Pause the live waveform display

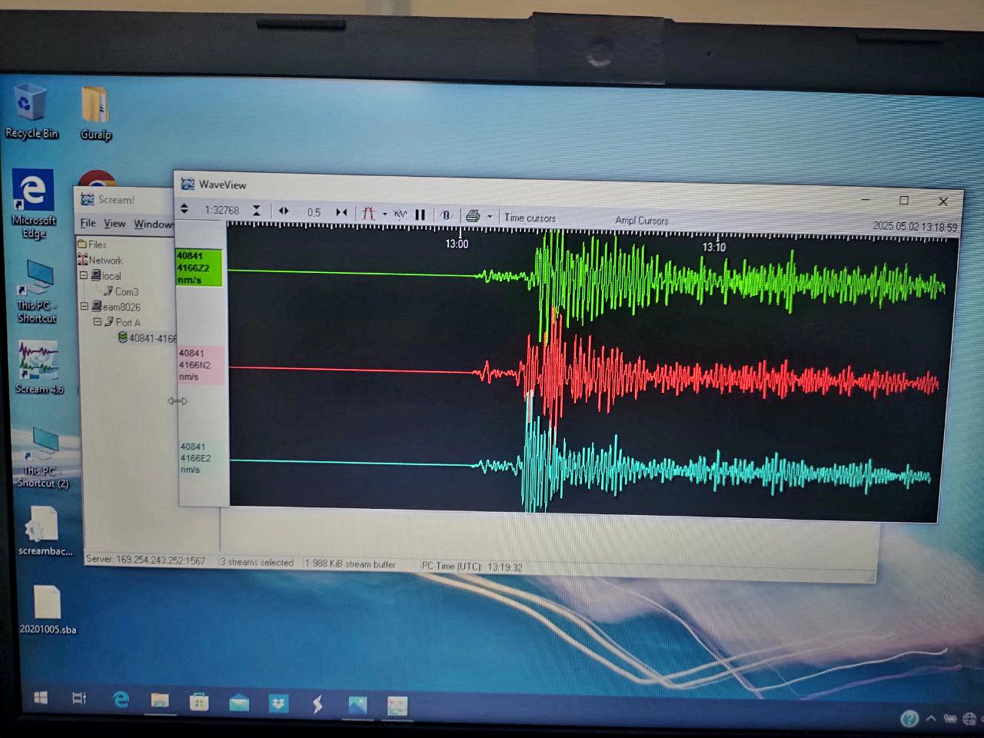[421, 214]
